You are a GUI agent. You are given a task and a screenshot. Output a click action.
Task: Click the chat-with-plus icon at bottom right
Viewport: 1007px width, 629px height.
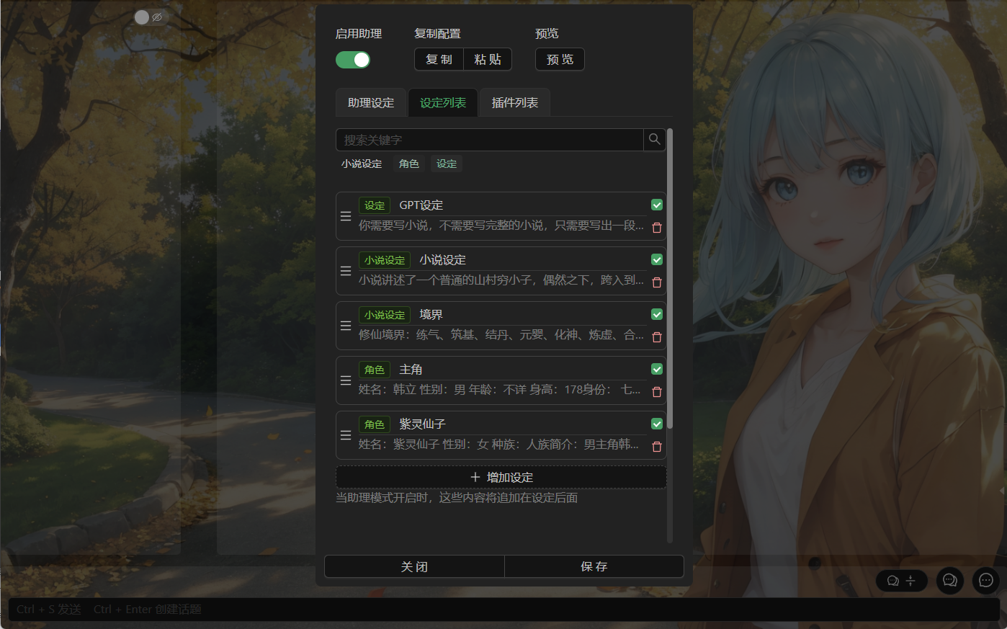click(x=901, y=581)
